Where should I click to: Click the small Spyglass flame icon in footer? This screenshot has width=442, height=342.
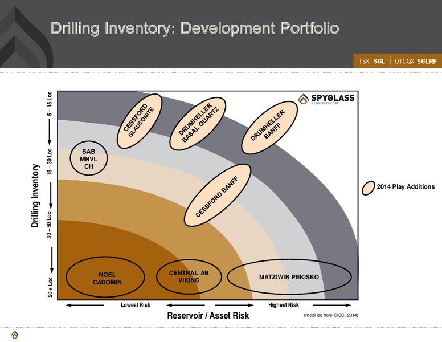coord(15,335)
